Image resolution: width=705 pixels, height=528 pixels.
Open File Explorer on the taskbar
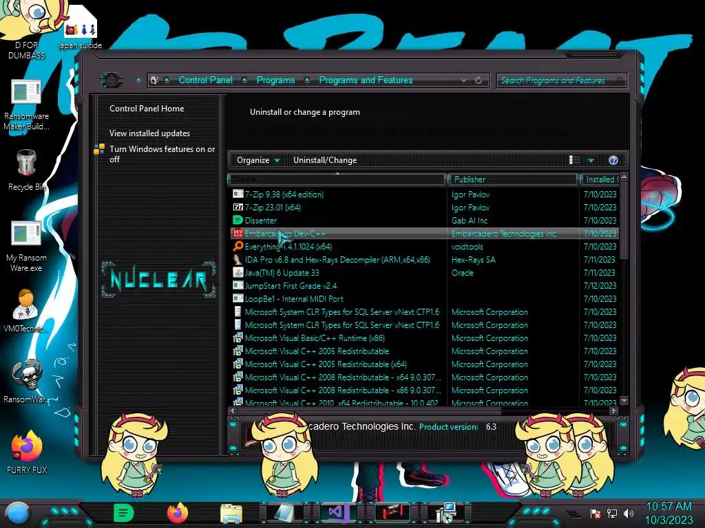[x=231, y=513]
